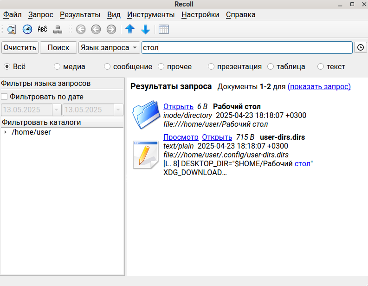
Task: Select the текст category radio button
Action: (x=320, y=66)
